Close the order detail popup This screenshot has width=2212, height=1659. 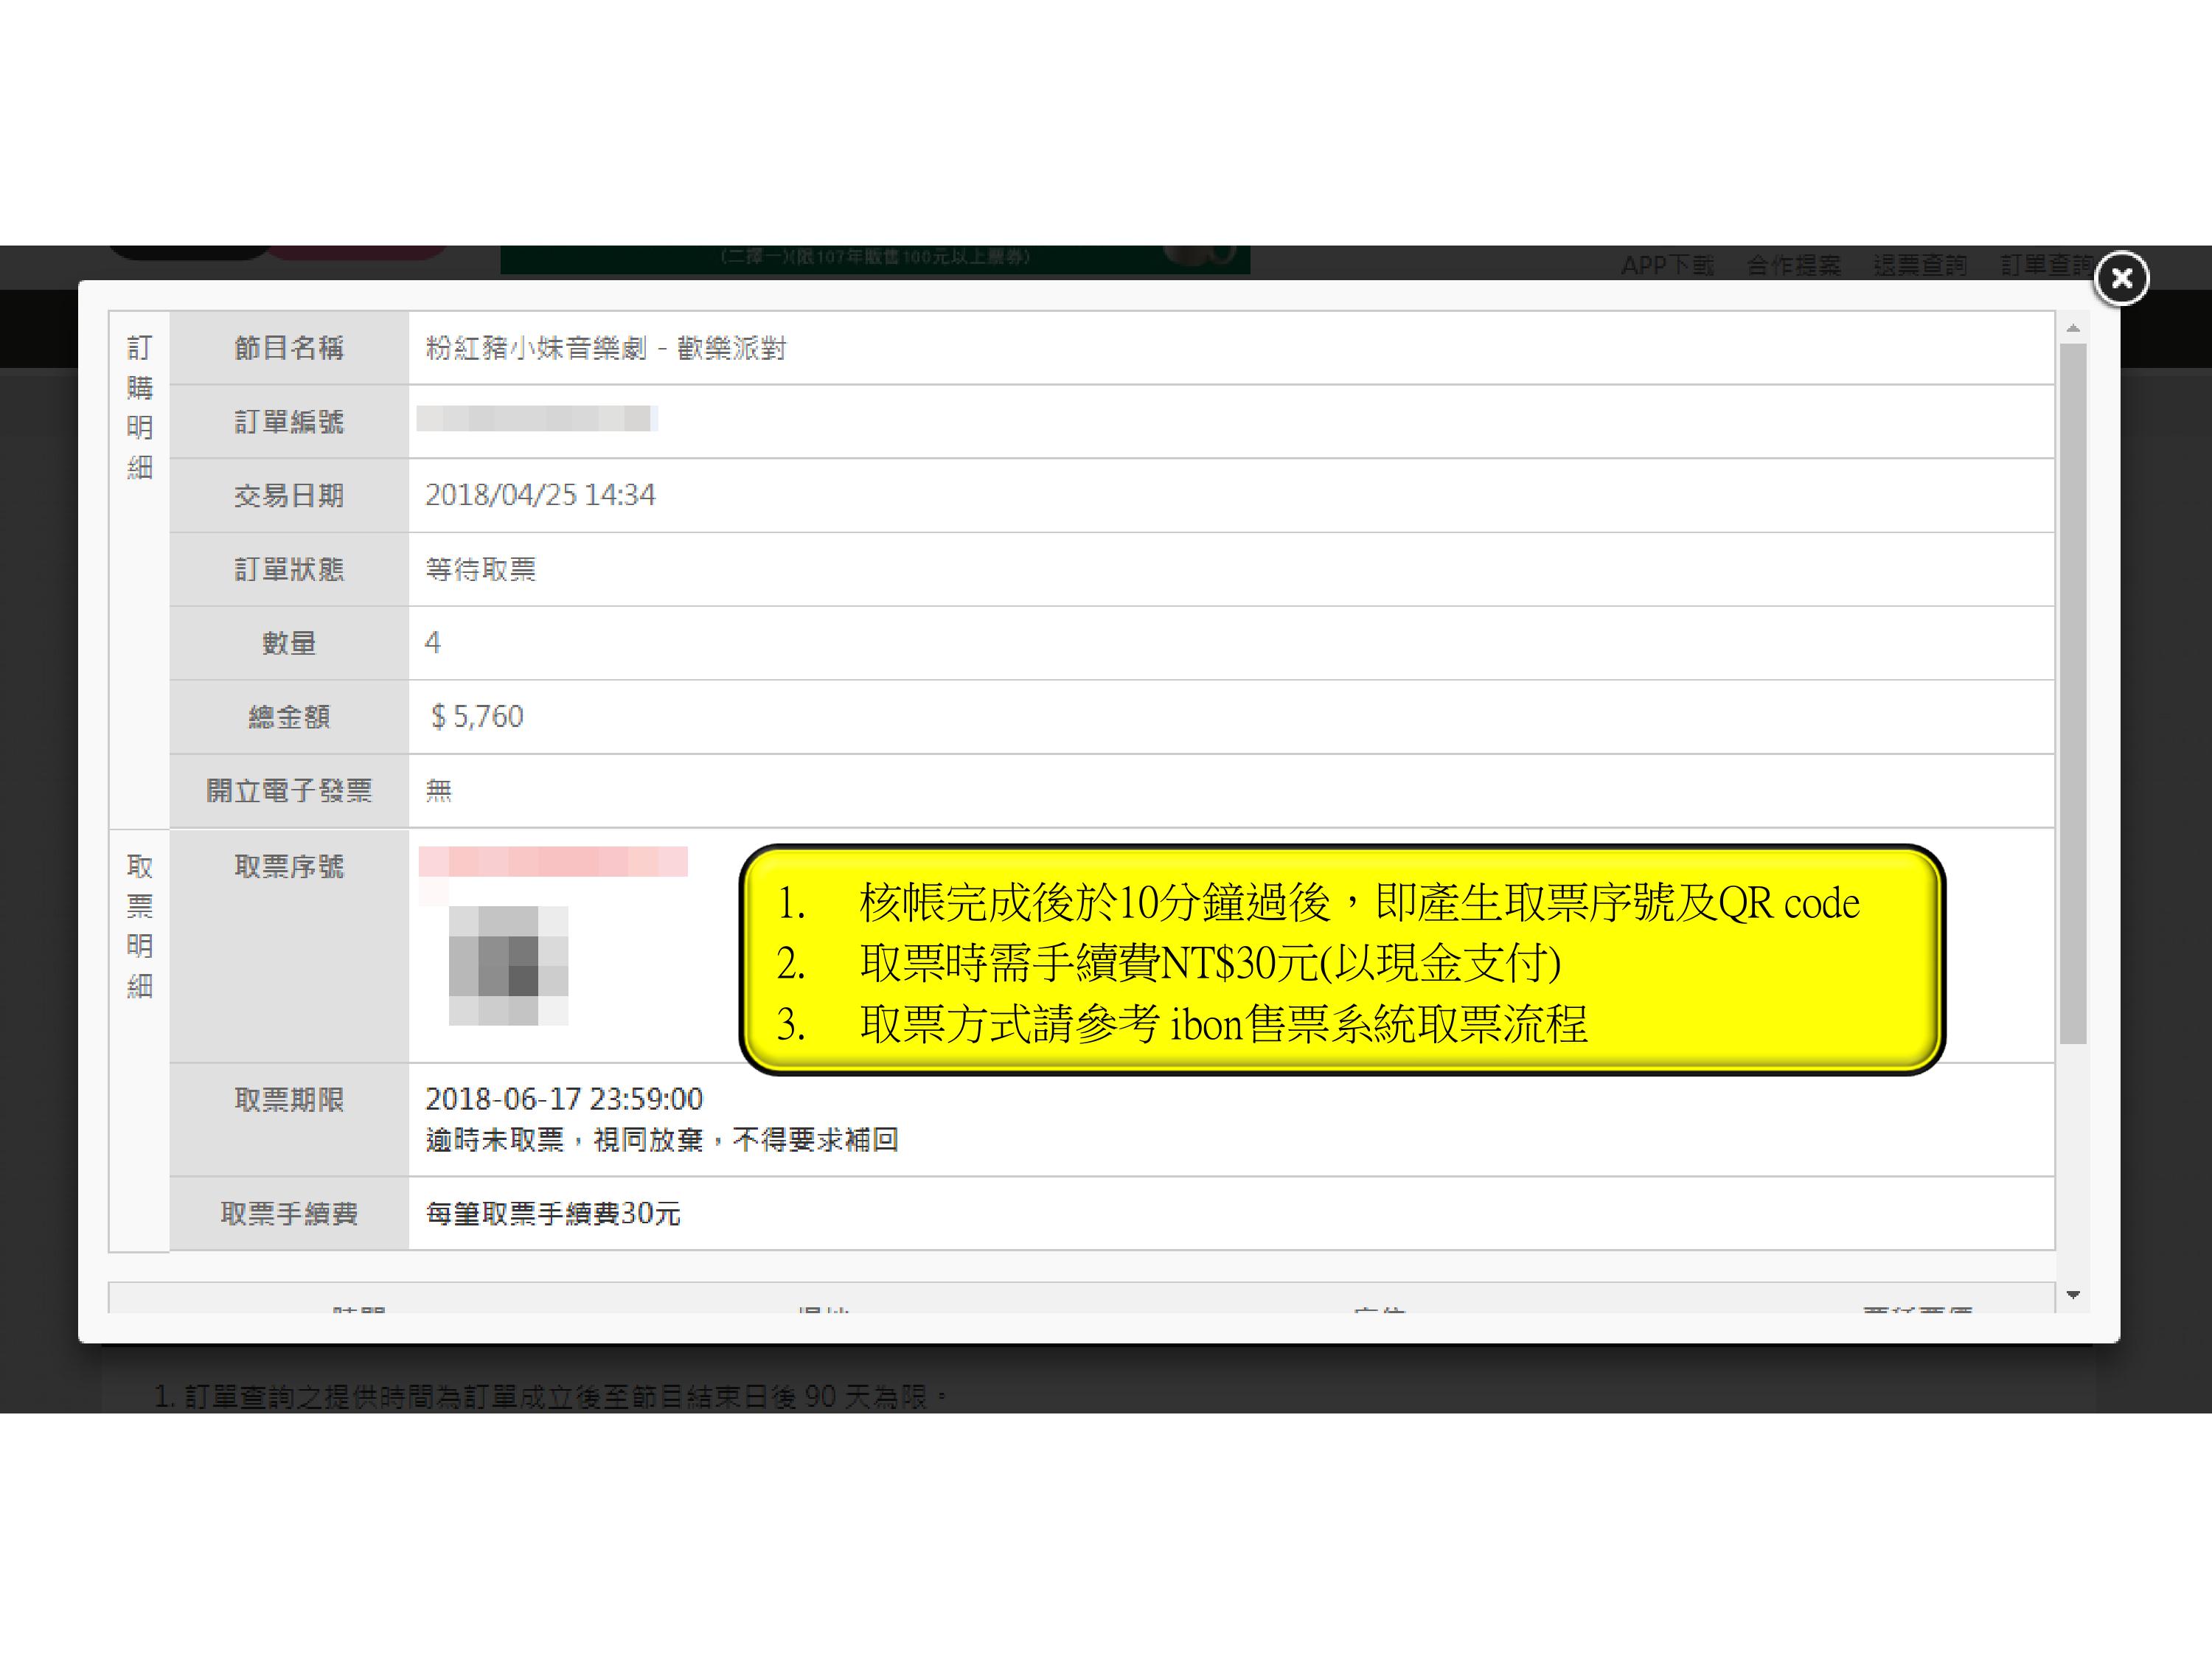(2121, 278)
